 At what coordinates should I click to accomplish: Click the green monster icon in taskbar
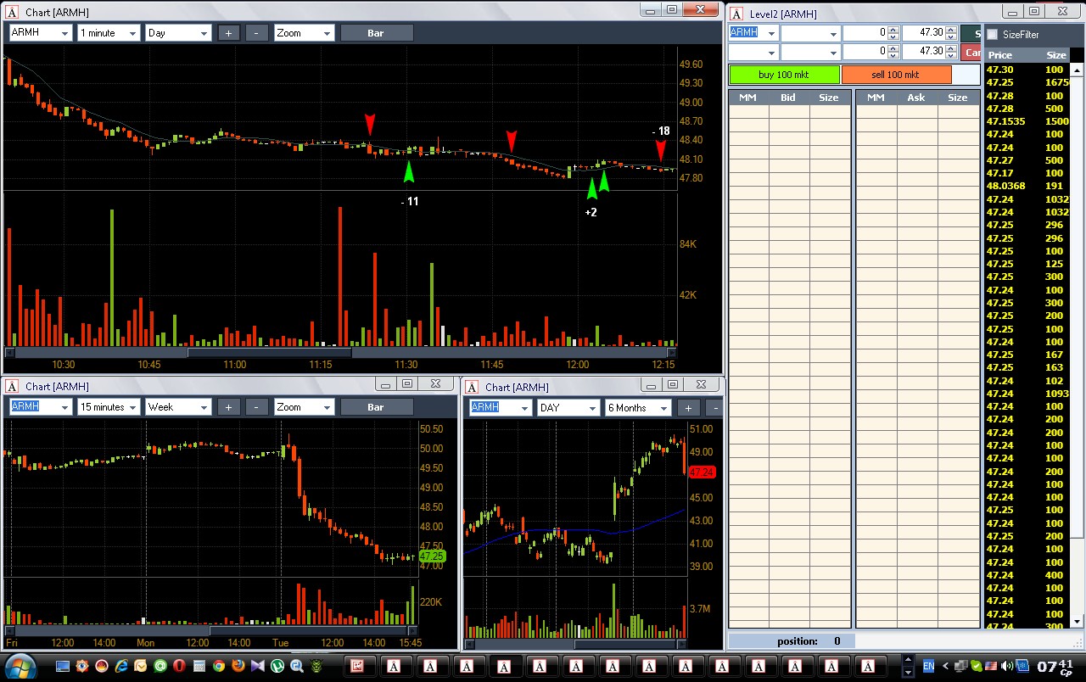(316, 666)
